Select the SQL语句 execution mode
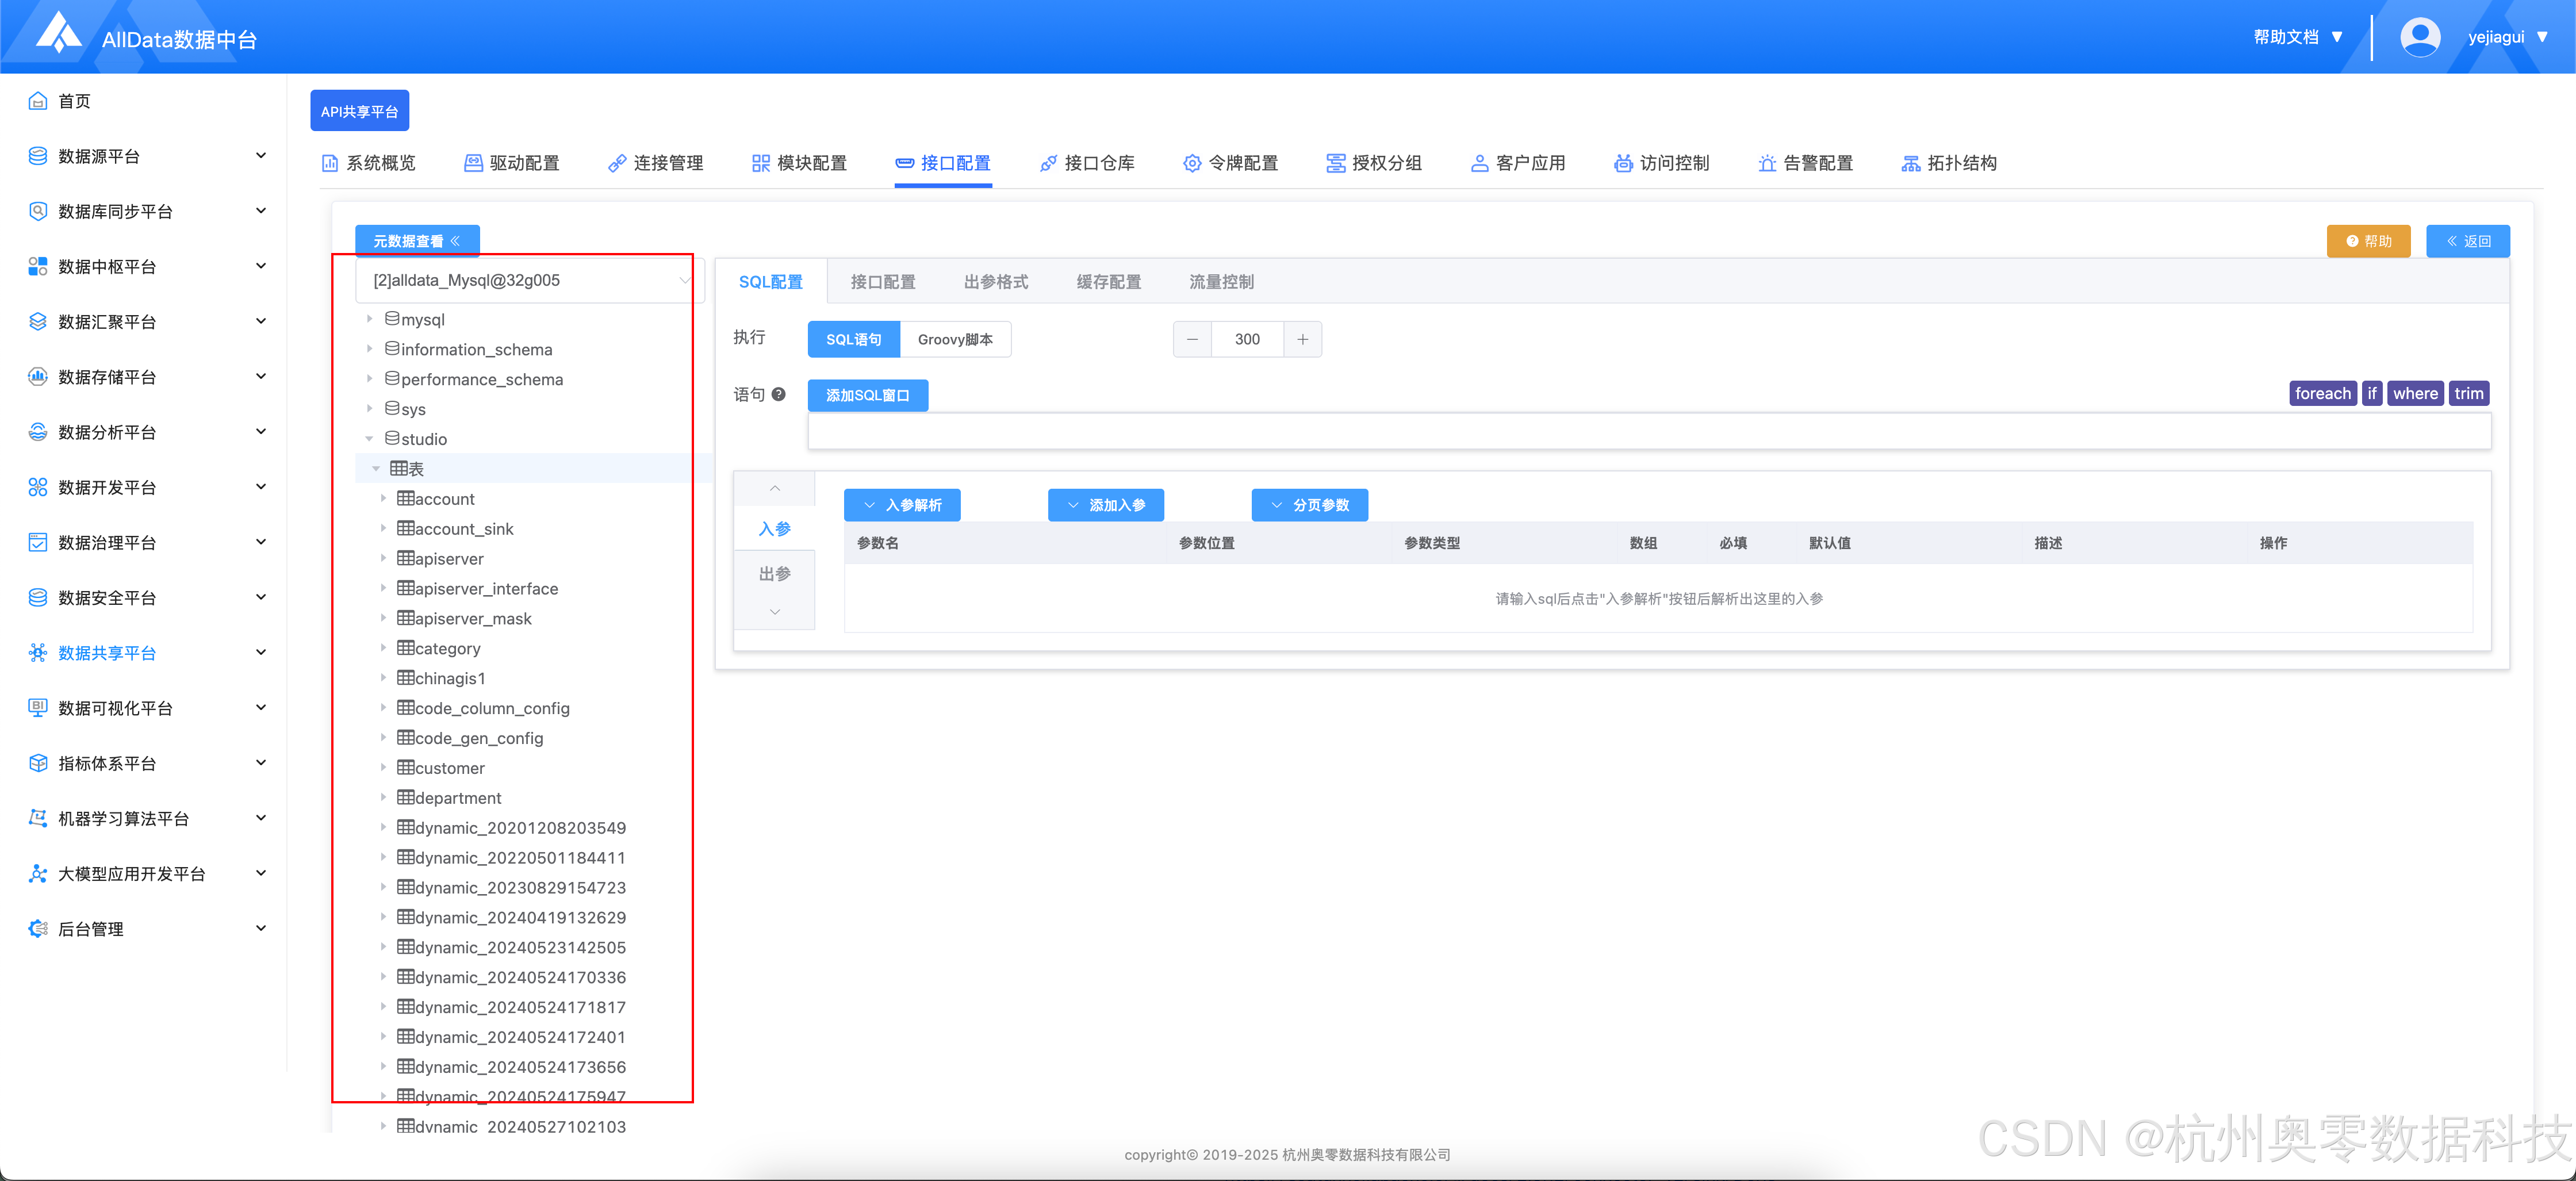2576x1181 pixels. [x=853, y=339]
